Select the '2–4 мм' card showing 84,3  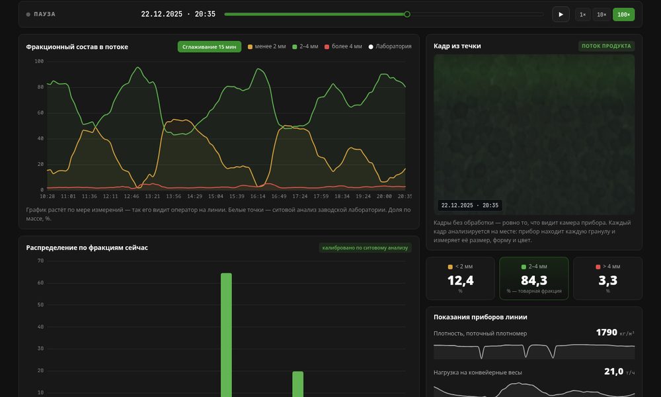click(x=534, y=279)
